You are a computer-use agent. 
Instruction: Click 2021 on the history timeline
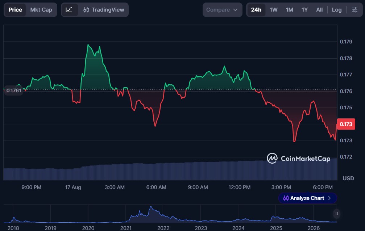point(126,228)
